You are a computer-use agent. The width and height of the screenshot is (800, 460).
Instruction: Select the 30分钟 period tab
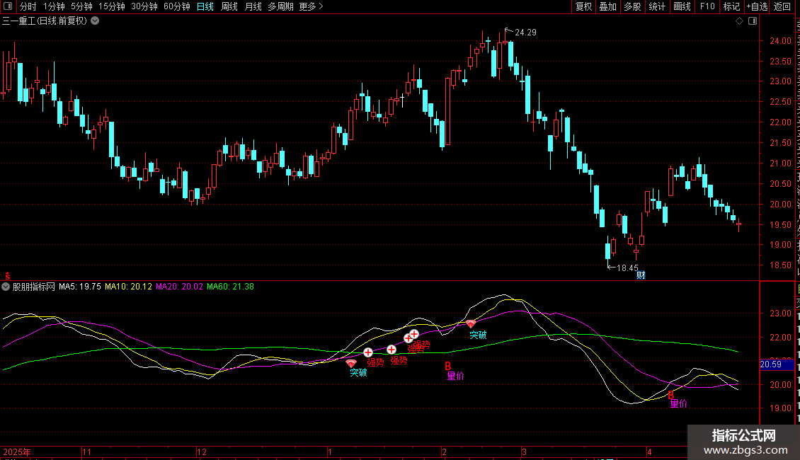144,6
